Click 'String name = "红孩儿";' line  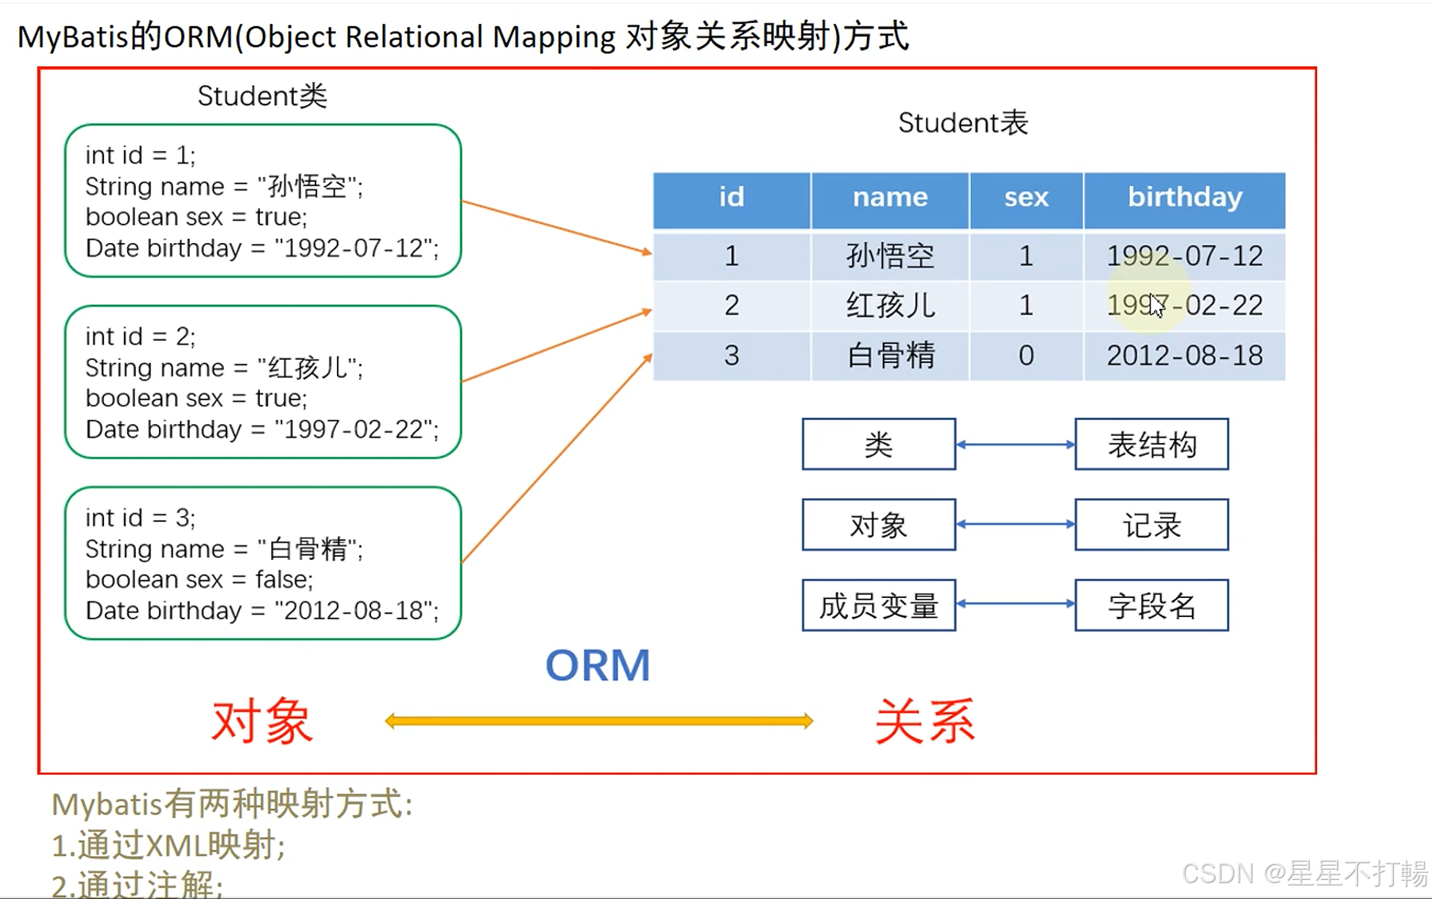click(x=224, y=367)
